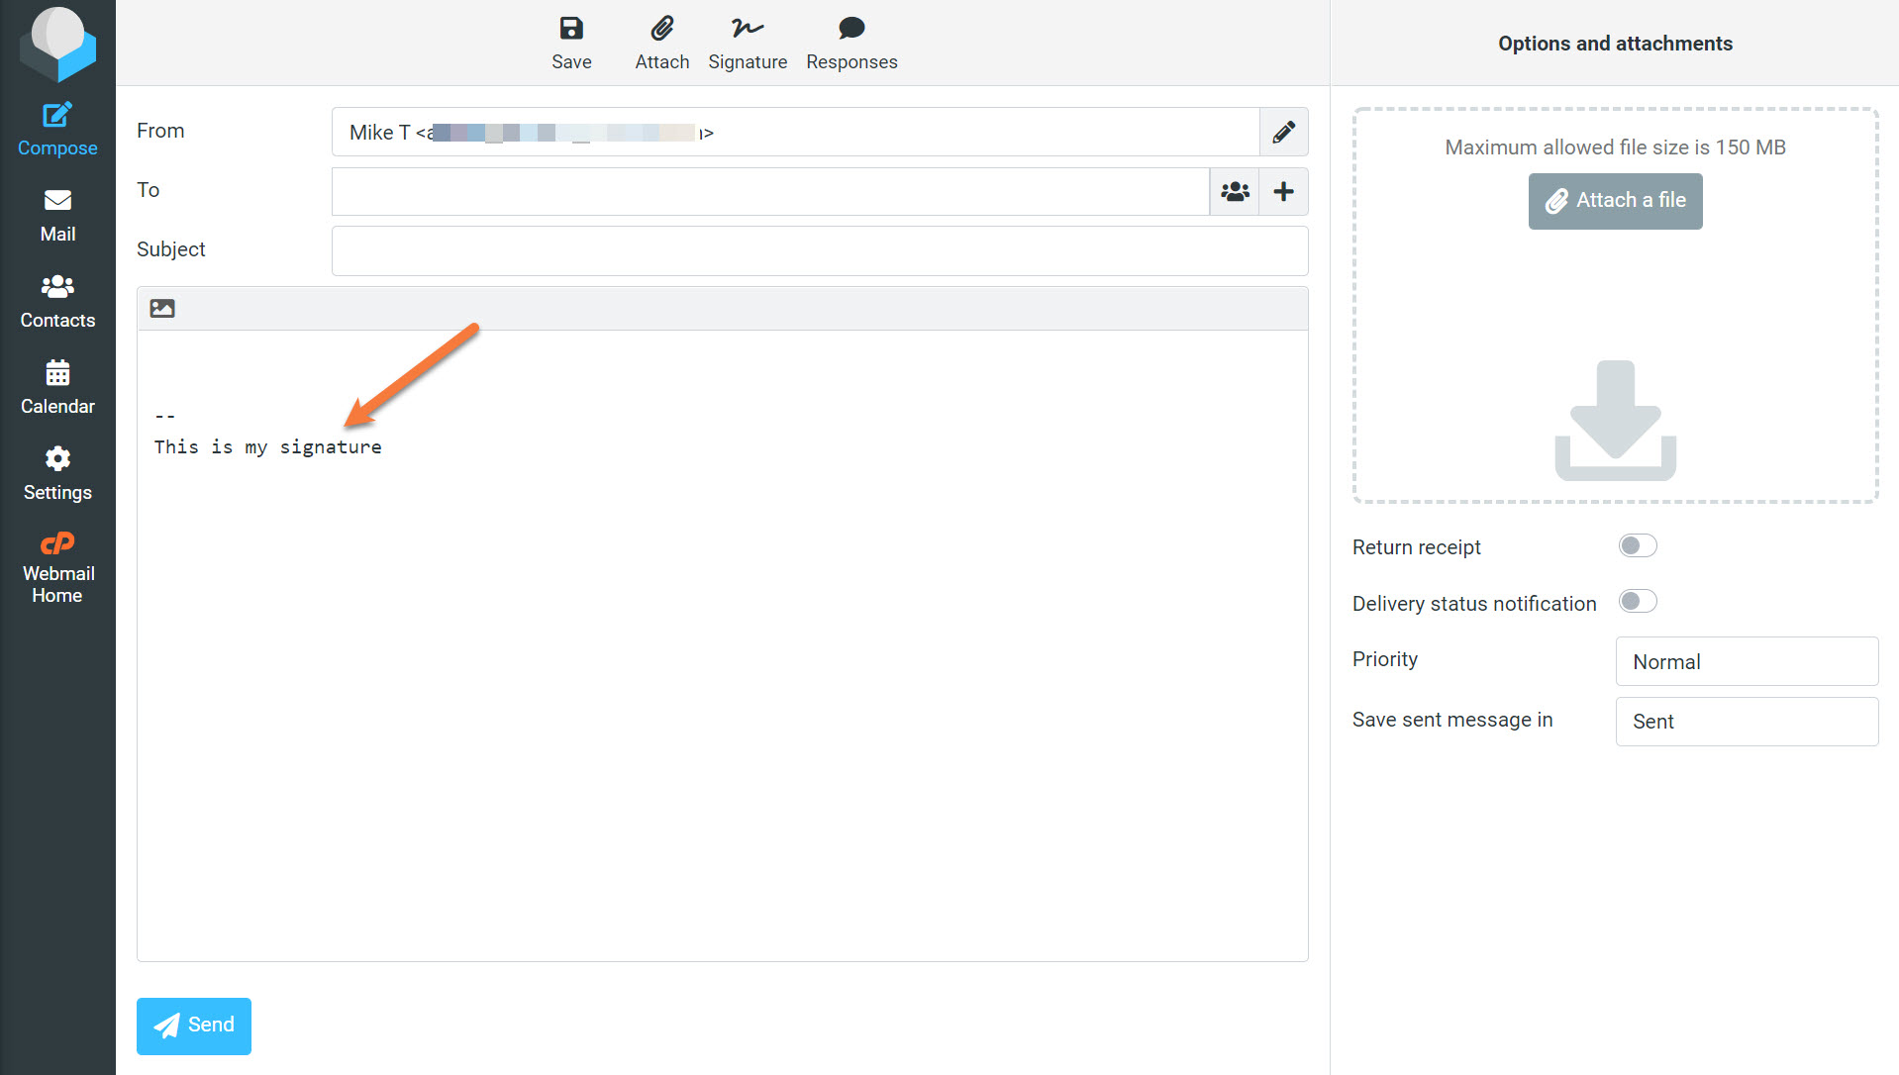This screenshot has height=1075, width=1899.
Task: Add another recipient field with the plus button
Action: pos(1283,191)
